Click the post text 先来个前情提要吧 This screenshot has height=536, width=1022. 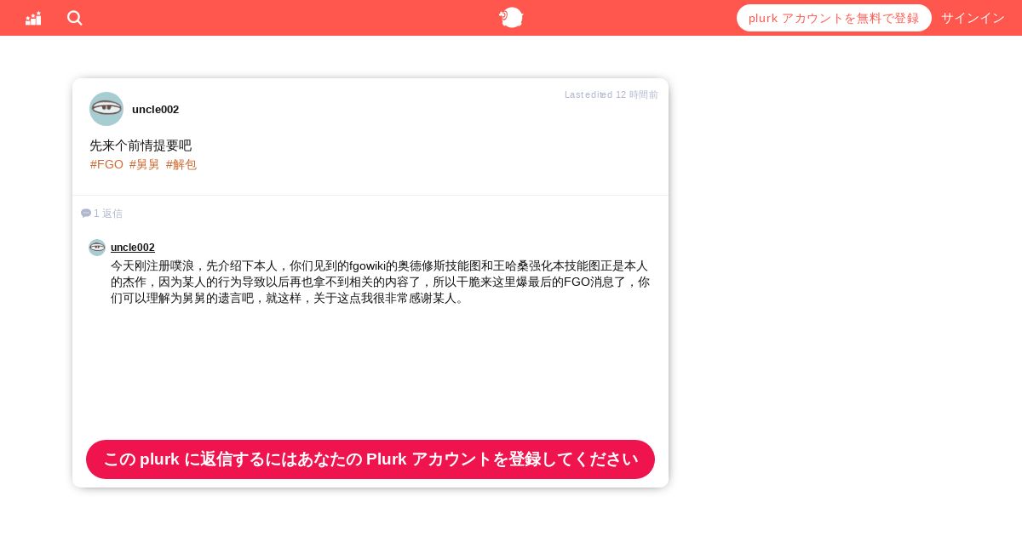click(141, 145)
